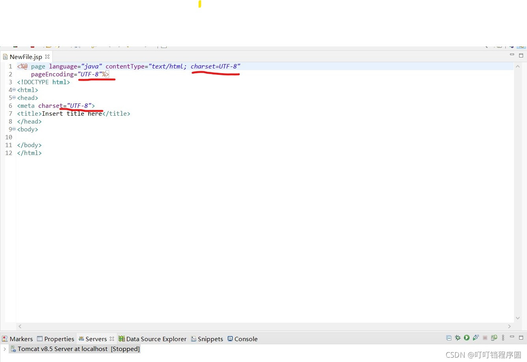This screenshot has height=362, width=527.
Task: Publish changes to the server
Action: pyautogui.click(x=494, y=338)
